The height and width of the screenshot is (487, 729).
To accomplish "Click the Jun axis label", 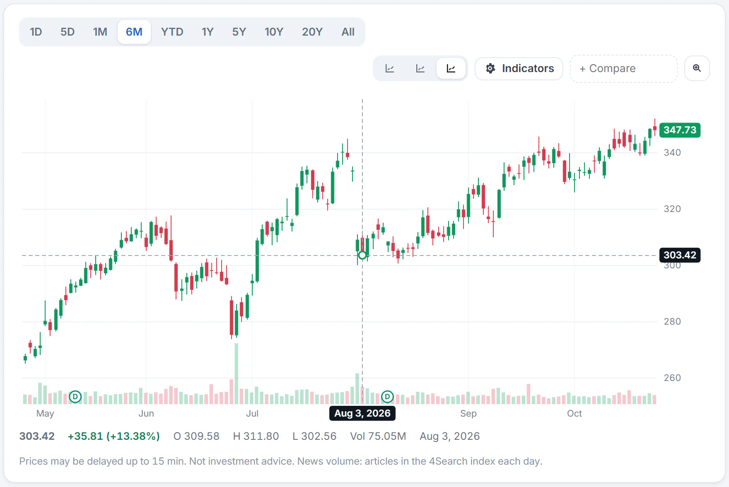I will pyautogui.click(x=146, y=413).
